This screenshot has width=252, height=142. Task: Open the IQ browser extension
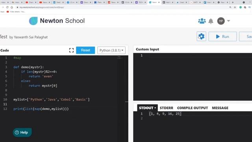click(x=250, y=7)
